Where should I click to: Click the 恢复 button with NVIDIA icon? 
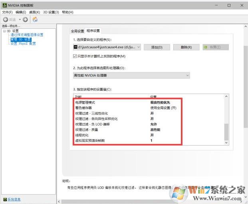coord(216,47)
